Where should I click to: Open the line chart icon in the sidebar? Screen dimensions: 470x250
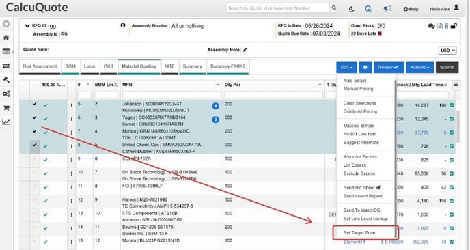pos(6,122)
